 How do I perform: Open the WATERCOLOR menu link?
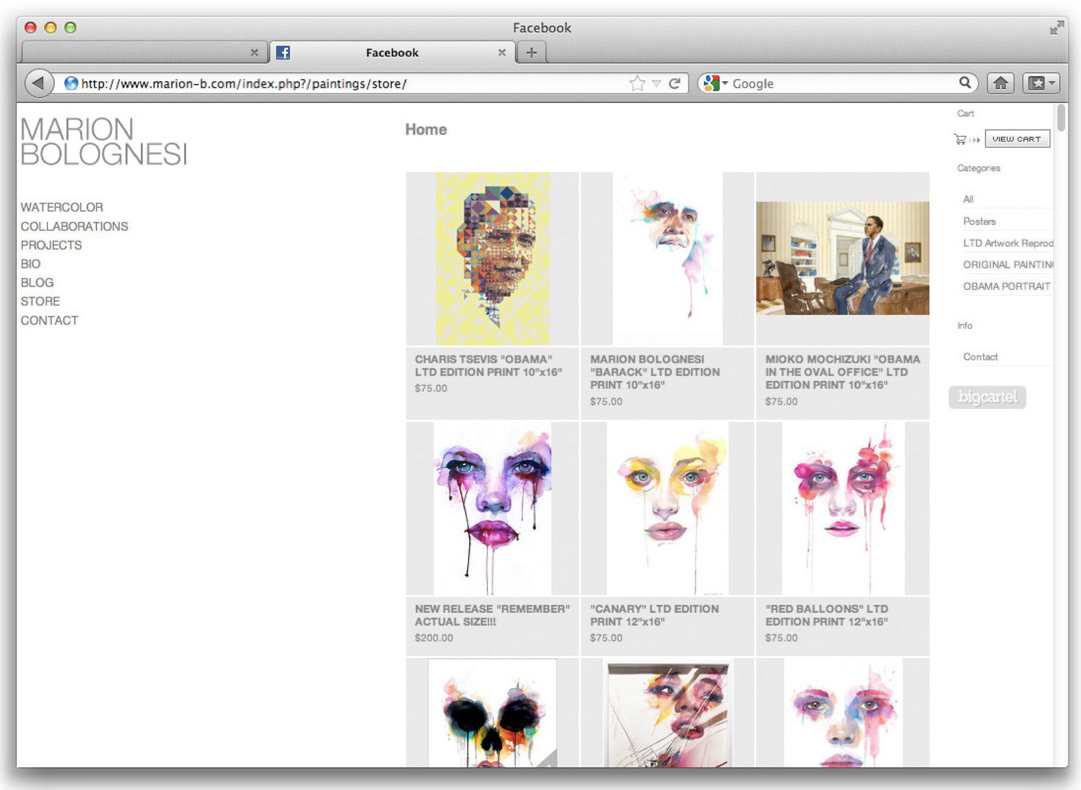coord(62,207)
